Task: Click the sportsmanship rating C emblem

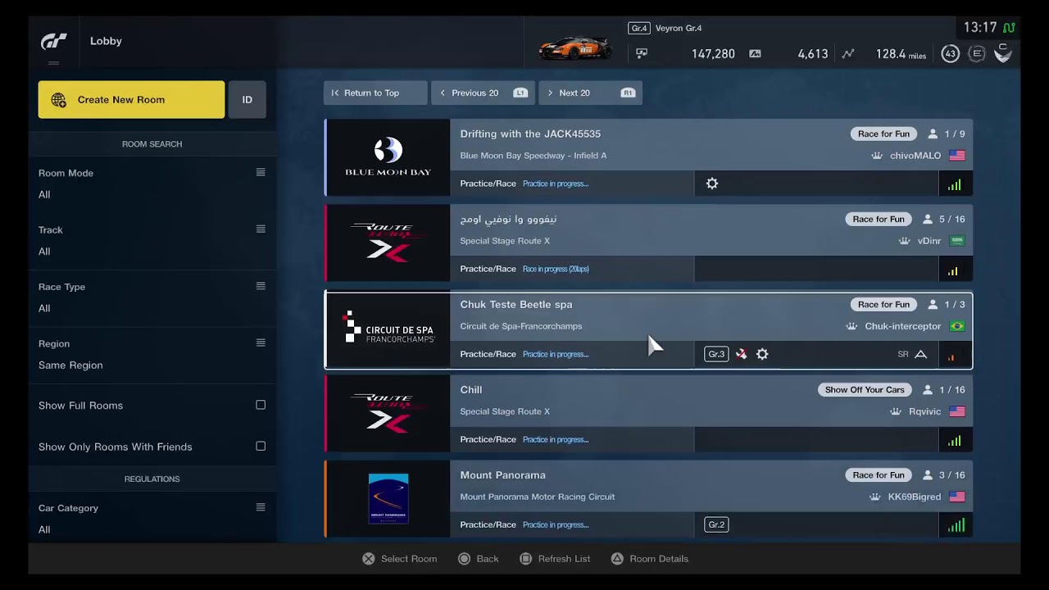Action: point(1002,53)
